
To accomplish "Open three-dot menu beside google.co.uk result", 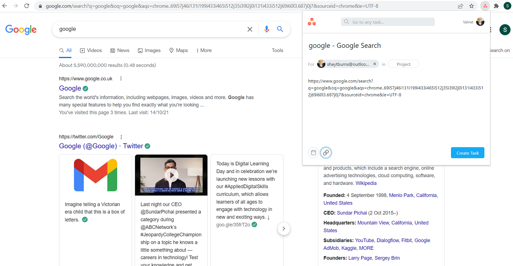I will [x=121, y=78].
